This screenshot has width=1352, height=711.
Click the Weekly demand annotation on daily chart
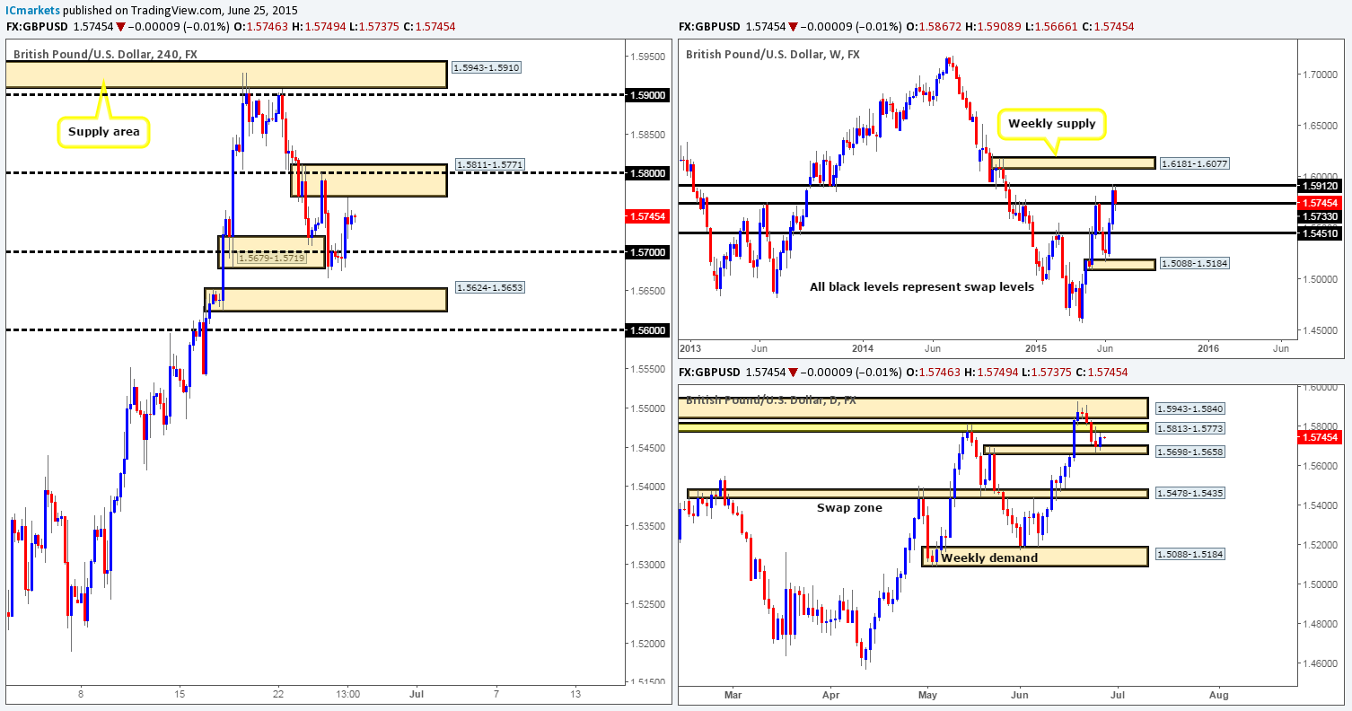tap(988, 557)
